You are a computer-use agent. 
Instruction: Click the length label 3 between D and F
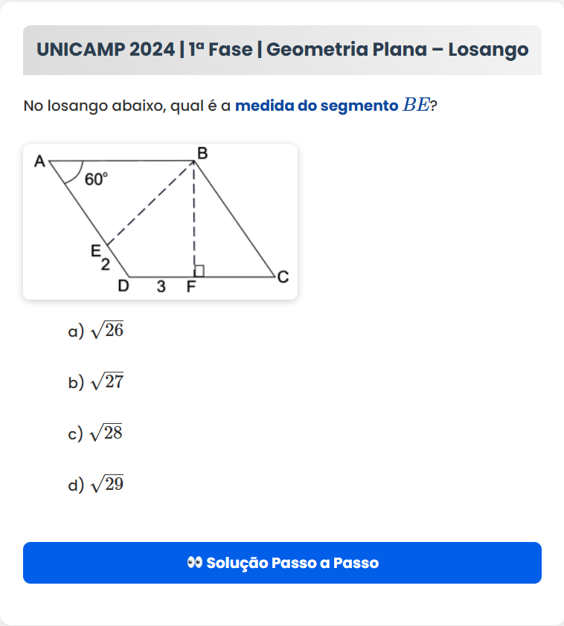click(x=161, y=288)
